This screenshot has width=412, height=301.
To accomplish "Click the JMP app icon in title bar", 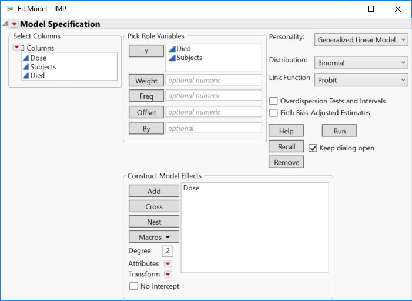I will (x=9, y=9).
